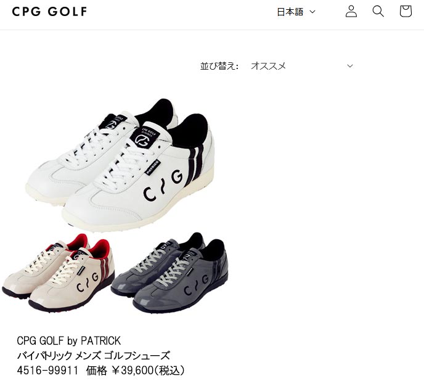Open the CPG GOLF by PATRICK product title
Image resolution: width=424 pixels, height=386 pixels.
pos(68,340)
